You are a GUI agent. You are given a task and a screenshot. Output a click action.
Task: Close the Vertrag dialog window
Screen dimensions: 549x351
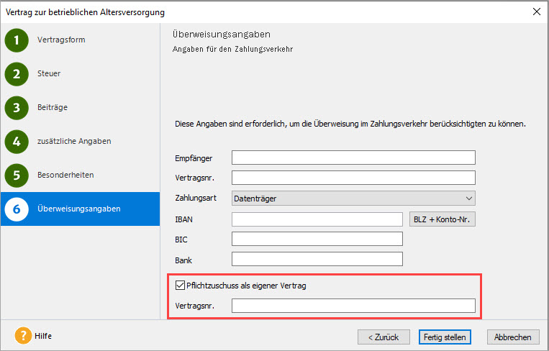[536, 11]
